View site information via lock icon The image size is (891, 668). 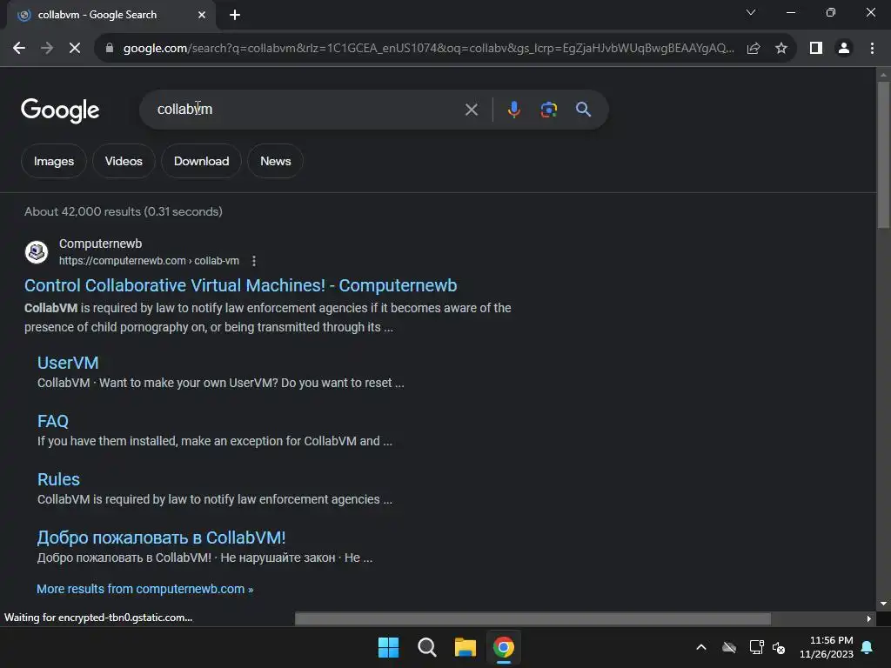click(x=110, y=49)
